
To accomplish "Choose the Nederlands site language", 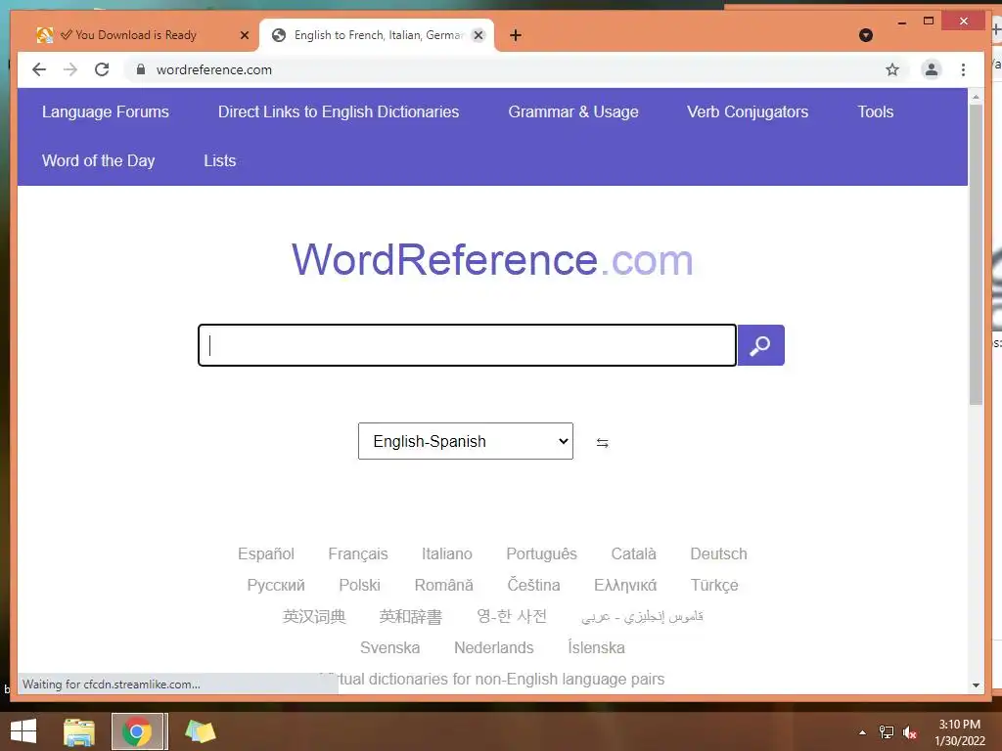I will [494, 647].
